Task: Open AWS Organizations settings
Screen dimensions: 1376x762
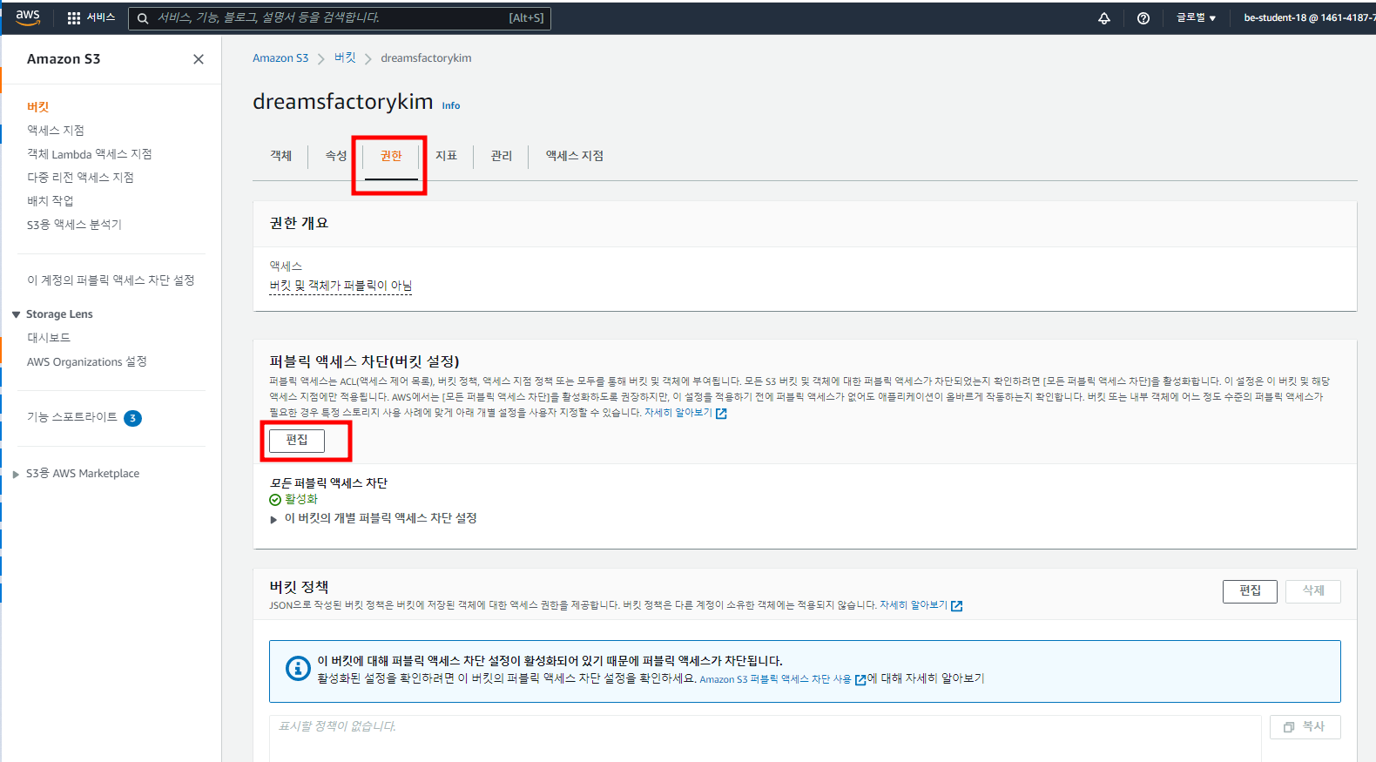Action: pyautogui.click(x=87, y=362)
